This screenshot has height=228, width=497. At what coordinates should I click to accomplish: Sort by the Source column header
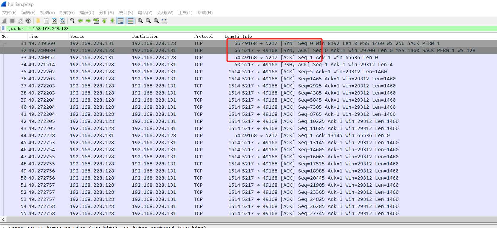100,36
